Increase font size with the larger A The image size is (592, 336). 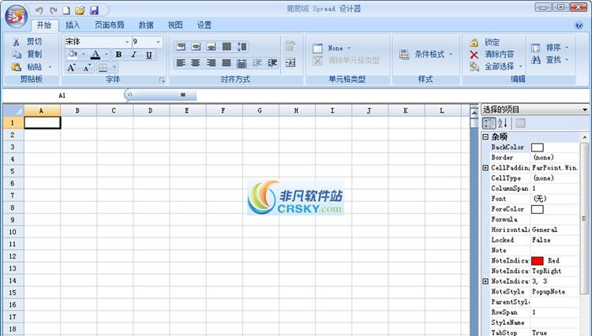point(71,68)
